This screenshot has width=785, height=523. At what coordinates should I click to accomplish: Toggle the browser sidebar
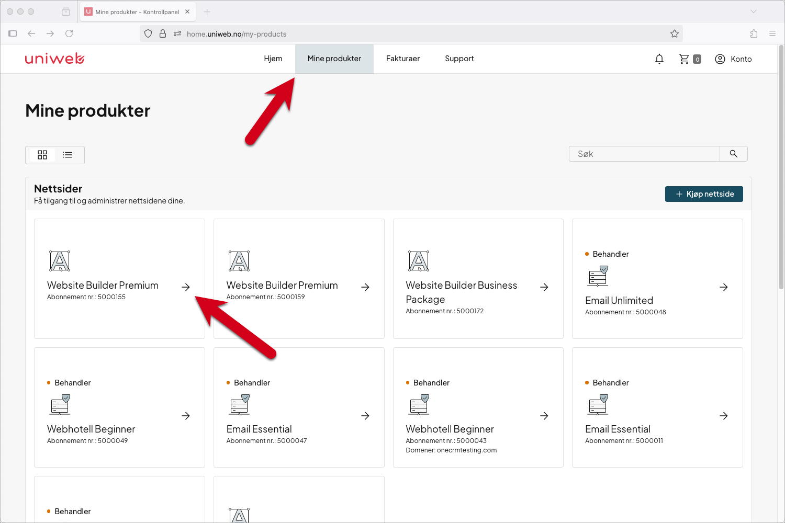[13, 33]
